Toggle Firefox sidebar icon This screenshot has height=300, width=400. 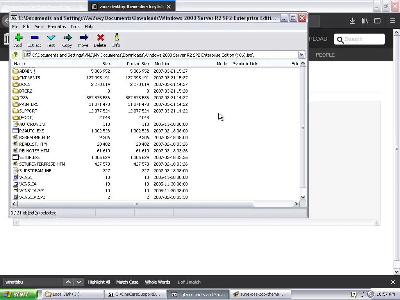point(377,21)
